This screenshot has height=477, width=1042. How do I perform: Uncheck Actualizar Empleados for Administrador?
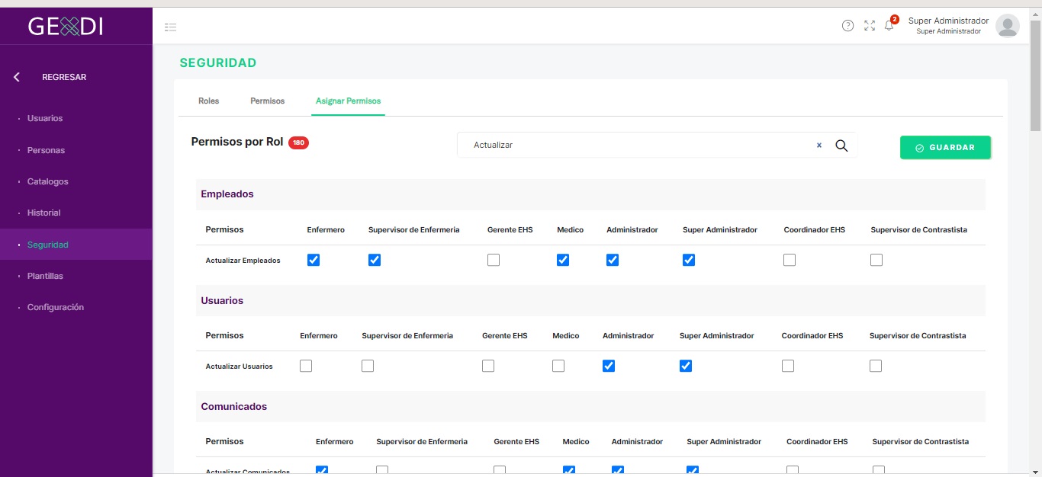613,260
